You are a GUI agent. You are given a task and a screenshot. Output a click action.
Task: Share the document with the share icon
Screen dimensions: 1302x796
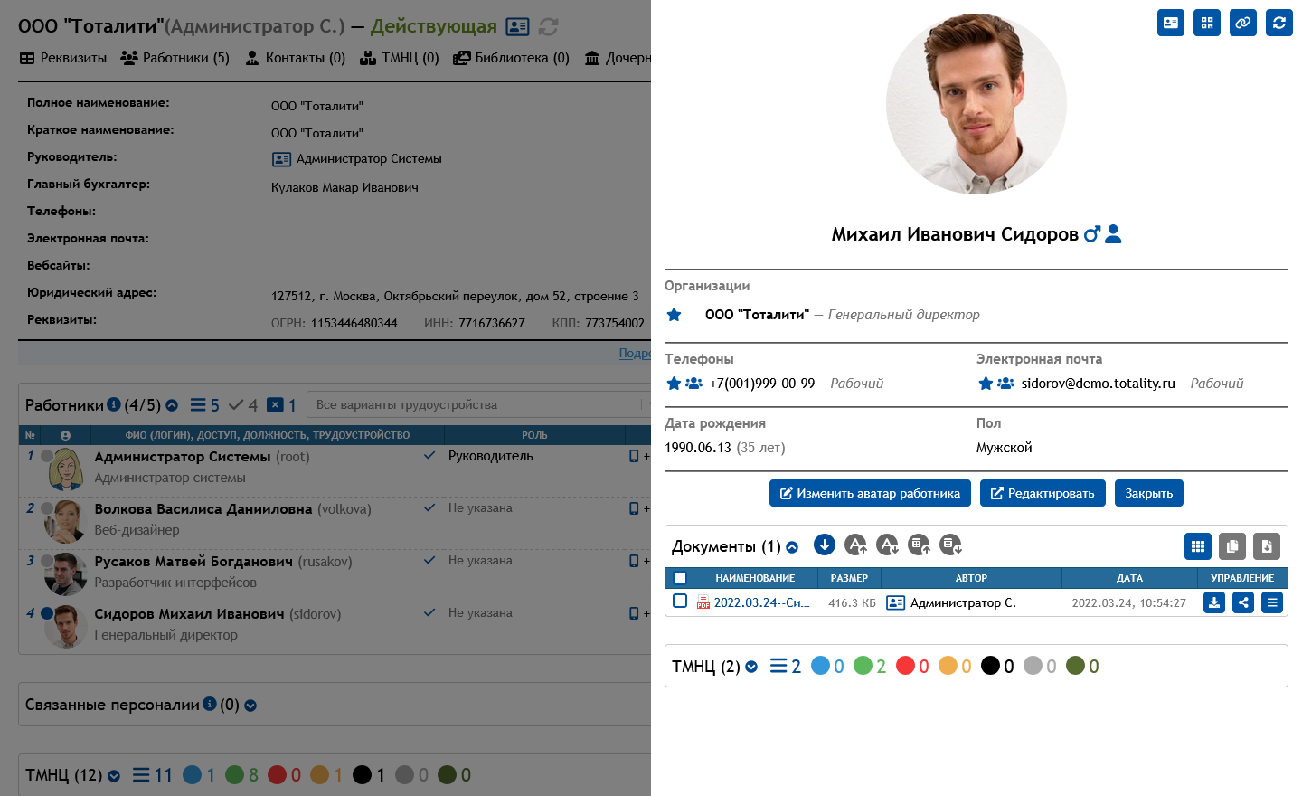tap(1242, 602)
